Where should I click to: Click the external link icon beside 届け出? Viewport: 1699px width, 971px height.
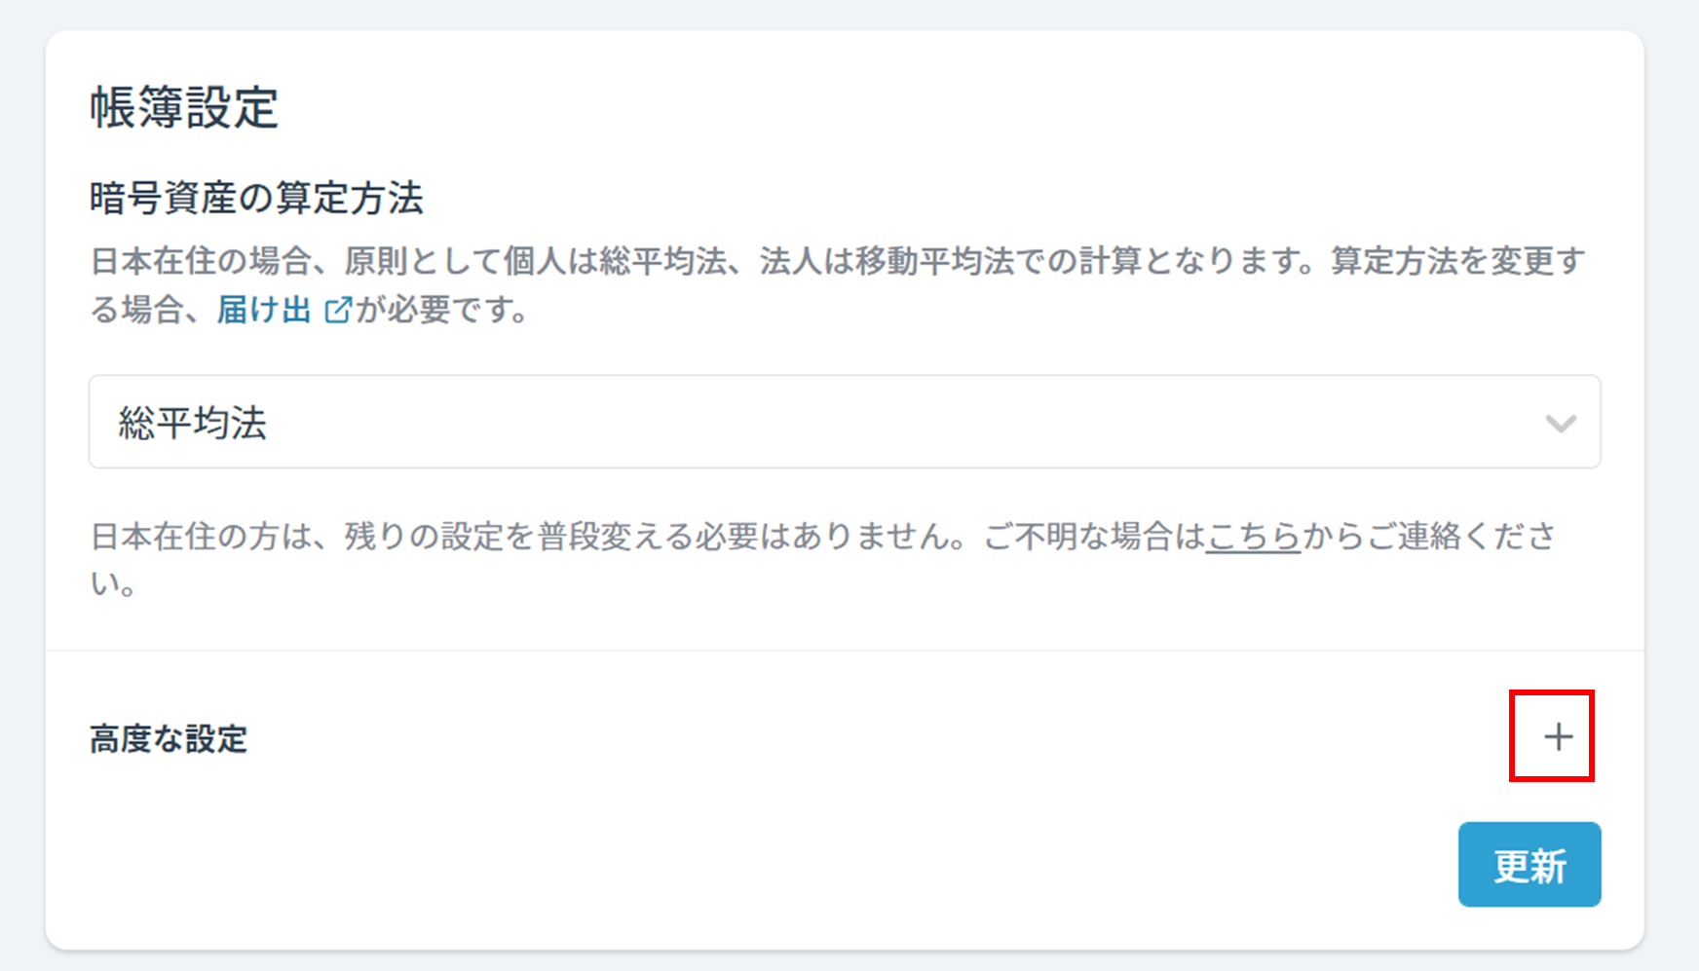pyautogui.click(x=337, y=311)
